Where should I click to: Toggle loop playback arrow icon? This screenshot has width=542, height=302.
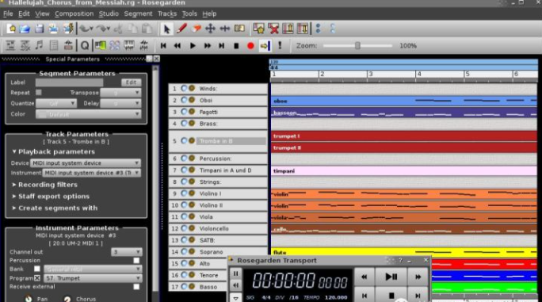point(265,46)
